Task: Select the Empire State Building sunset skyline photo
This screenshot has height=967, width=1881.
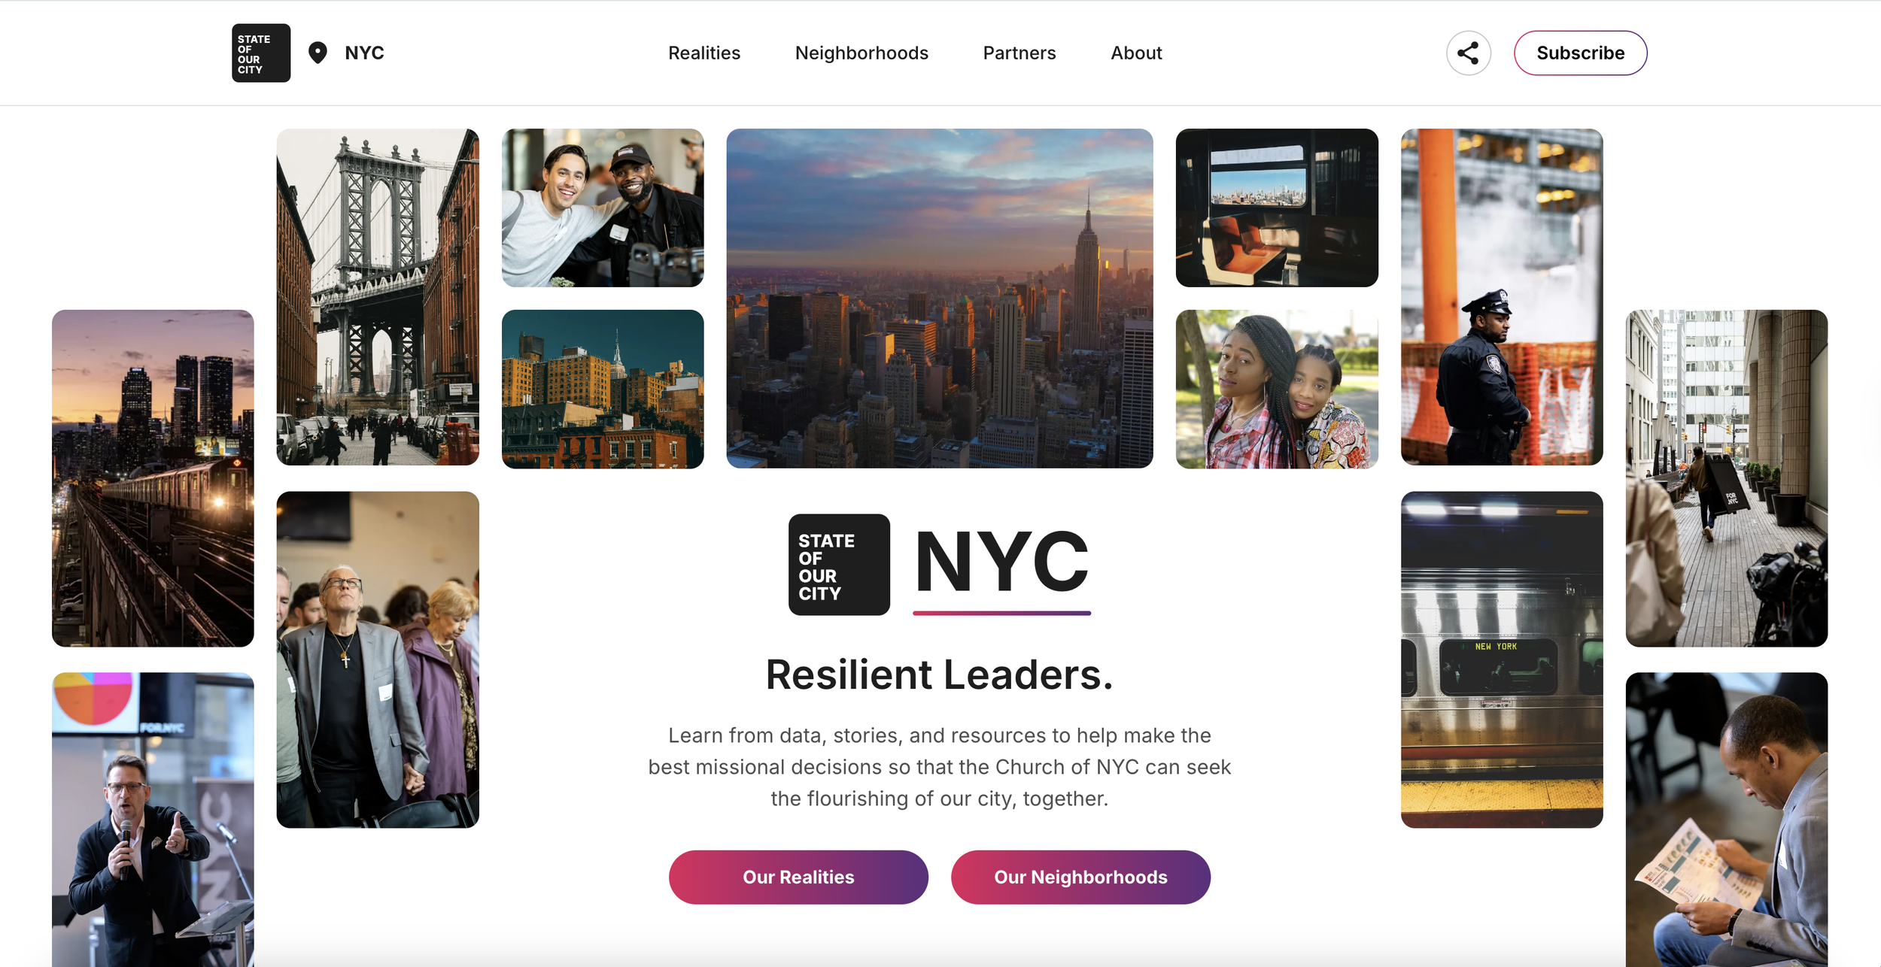Action: 940,299
